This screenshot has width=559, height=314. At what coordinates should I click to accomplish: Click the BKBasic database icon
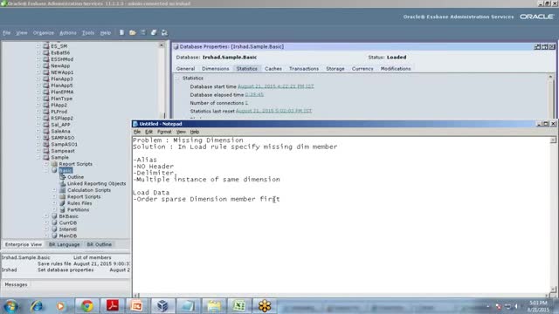(x=54, y=216)
